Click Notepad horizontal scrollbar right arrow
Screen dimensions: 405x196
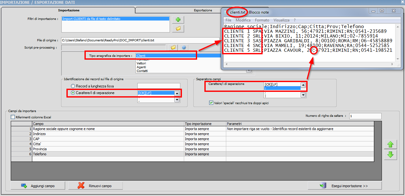click(x=393, y=64)
